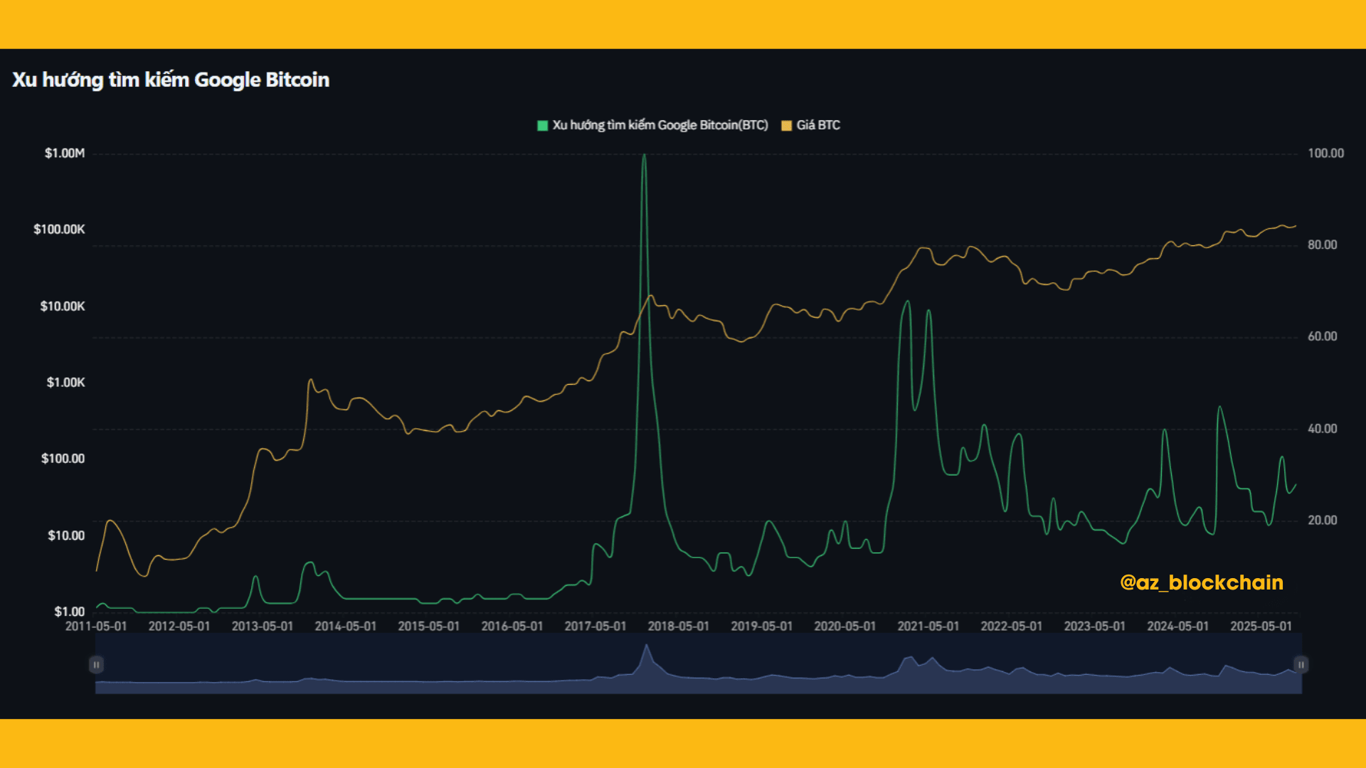1366x768 pixels.
Task: Click the @az_blockchain watermark
Action: tap(1201, 582)
